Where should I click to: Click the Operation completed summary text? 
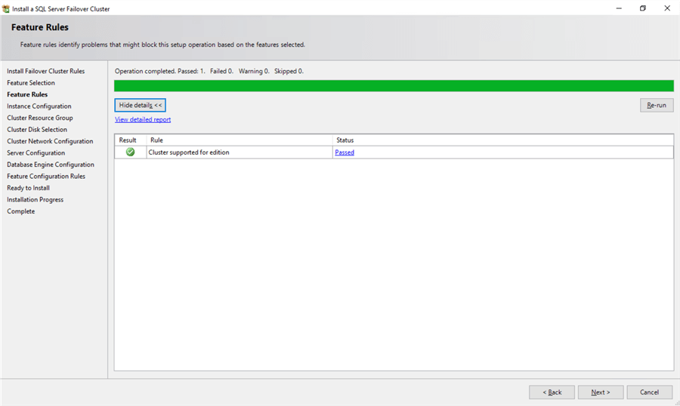[x=209, y=71]
